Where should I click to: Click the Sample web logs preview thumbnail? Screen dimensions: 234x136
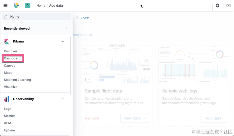[194, 65]
